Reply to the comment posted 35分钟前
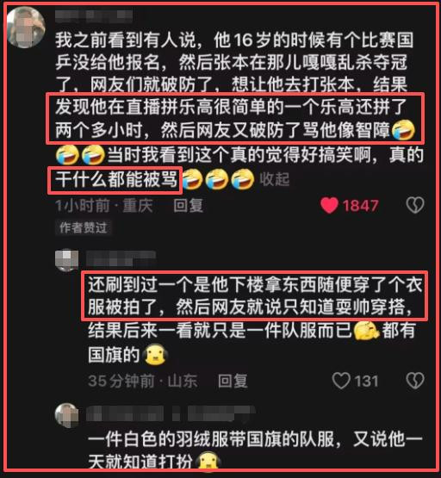 point(233,381)
